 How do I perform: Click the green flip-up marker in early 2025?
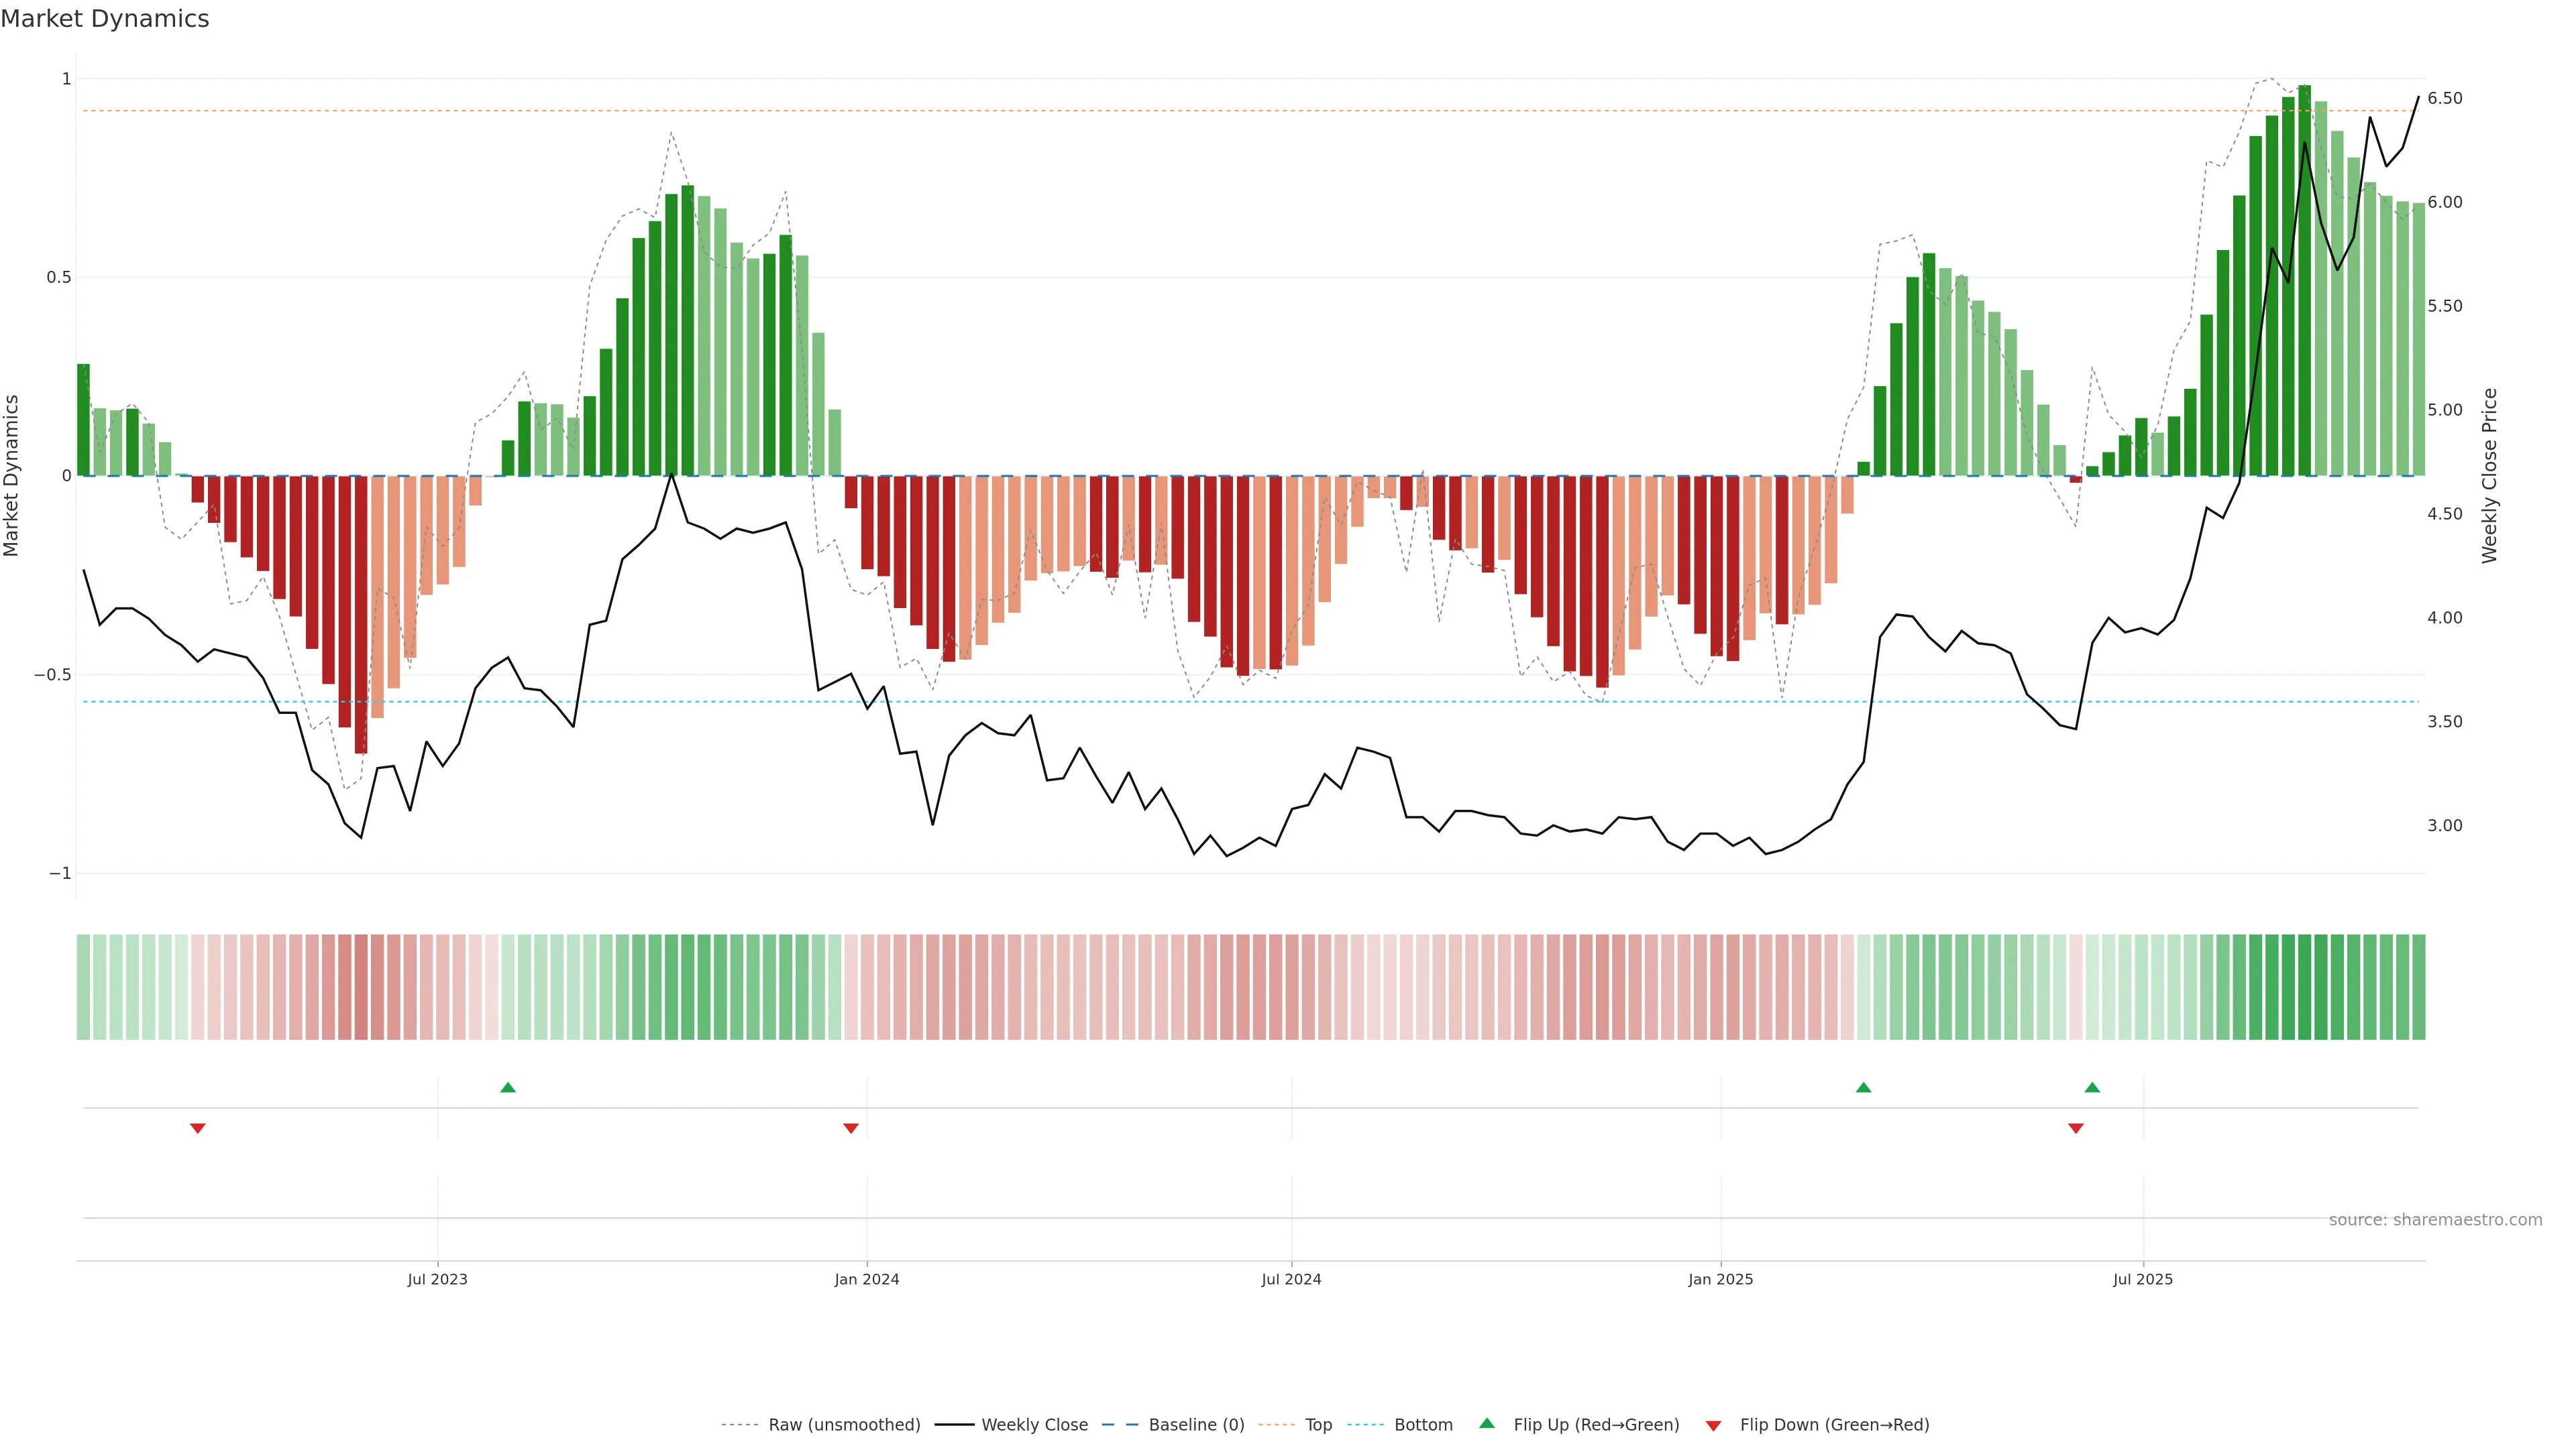[x=1863, y=1087]
